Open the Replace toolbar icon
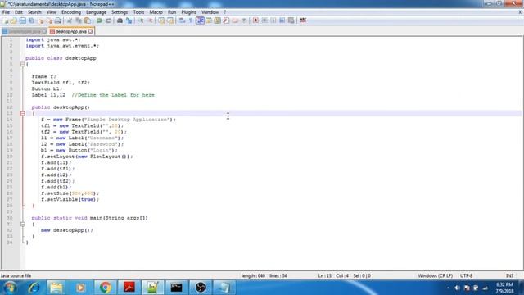Screen dimensions: 524x295 [x=129, y=20]
